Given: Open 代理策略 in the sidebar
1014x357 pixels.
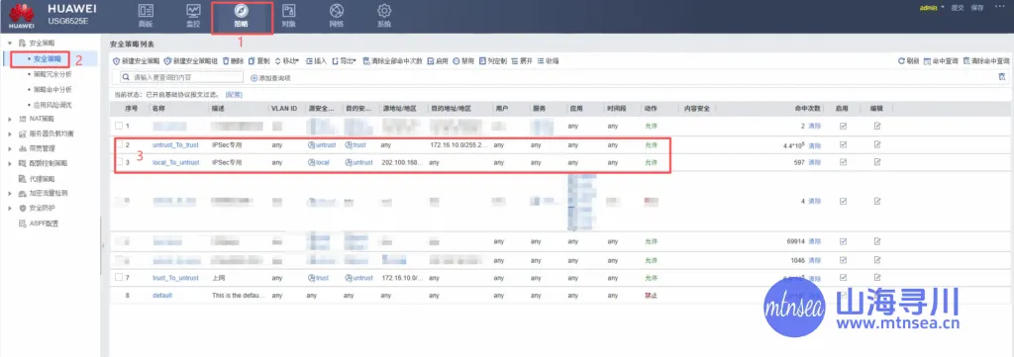Looking at the screenshot, I should [x=42, y=178].
